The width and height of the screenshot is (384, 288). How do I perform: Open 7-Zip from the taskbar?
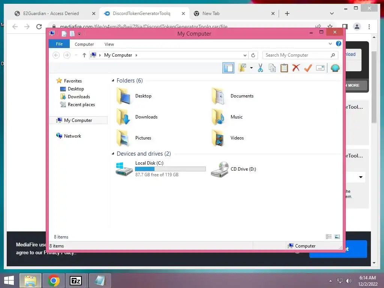click(75, 280)
